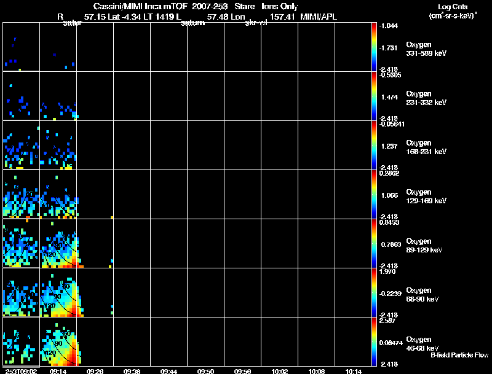The width and height of the screenshot is (492, 374).
Task: Click the 09:14 panel in 46-68 keV row
Action: coord(58,341)
